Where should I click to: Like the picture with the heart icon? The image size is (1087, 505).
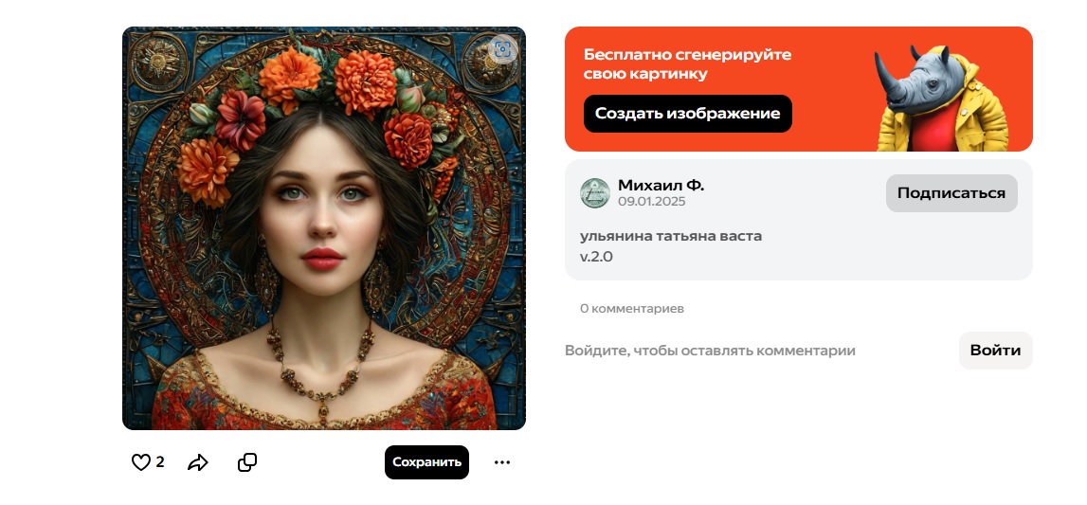point(140,462)
